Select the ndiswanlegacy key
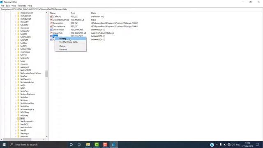The height and width of the screenshot is (148, 263). tap(27, 109)
